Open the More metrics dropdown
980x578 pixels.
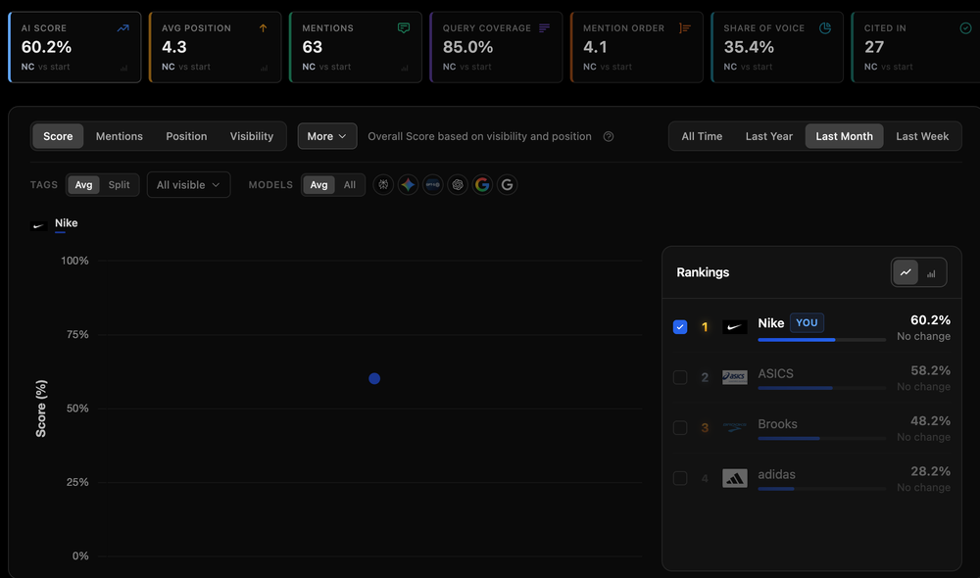coord(326,136)
